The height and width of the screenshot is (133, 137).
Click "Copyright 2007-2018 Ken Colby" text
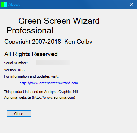tap(48, 42)
